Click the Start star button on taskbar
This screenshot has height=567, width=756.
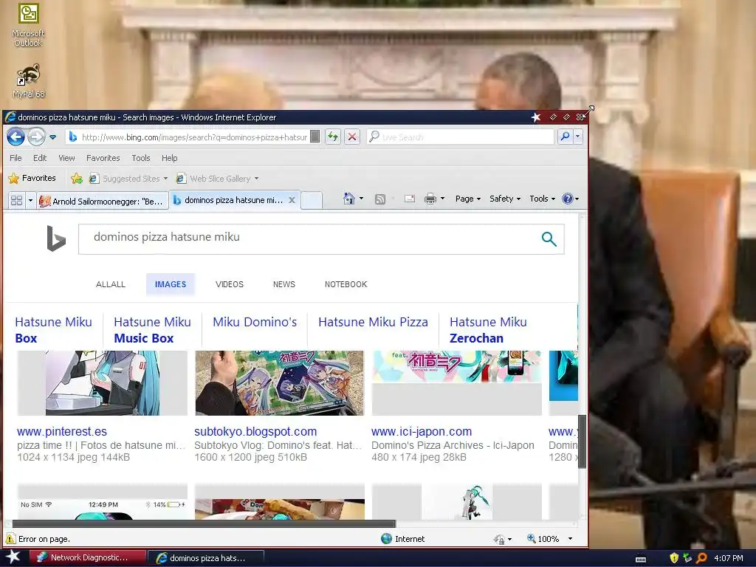[x=13, y=557]
